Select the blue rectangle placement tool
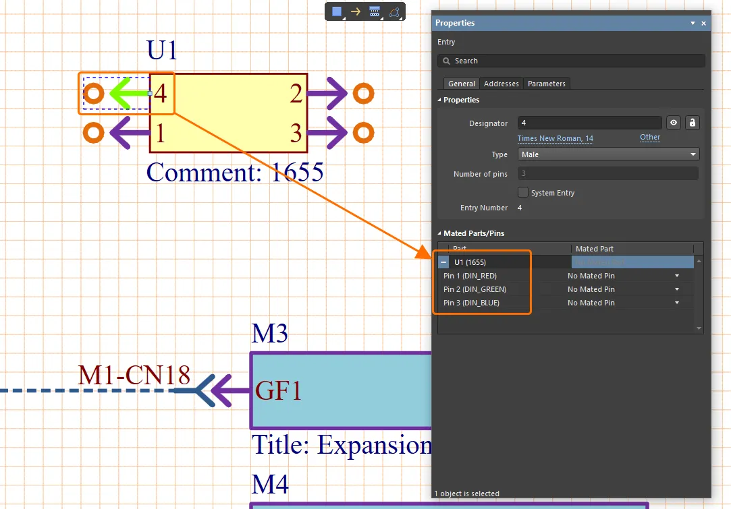Viewport: 731px width, 509px height. click(x=337, y=11)
